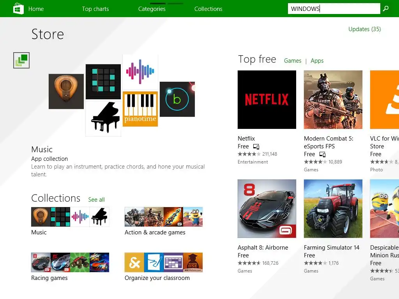Viewport: 399px width, 299px height.
Task: Click the 'Action & arcade games' label
Action: tap(155, 232)
